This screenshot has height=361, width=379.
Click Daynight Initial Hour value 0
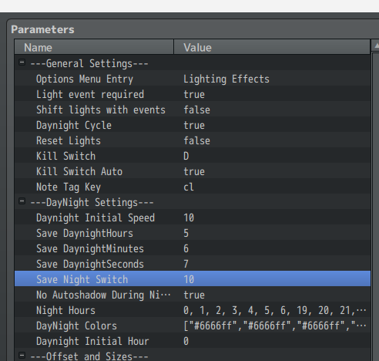tap(186, 341)
